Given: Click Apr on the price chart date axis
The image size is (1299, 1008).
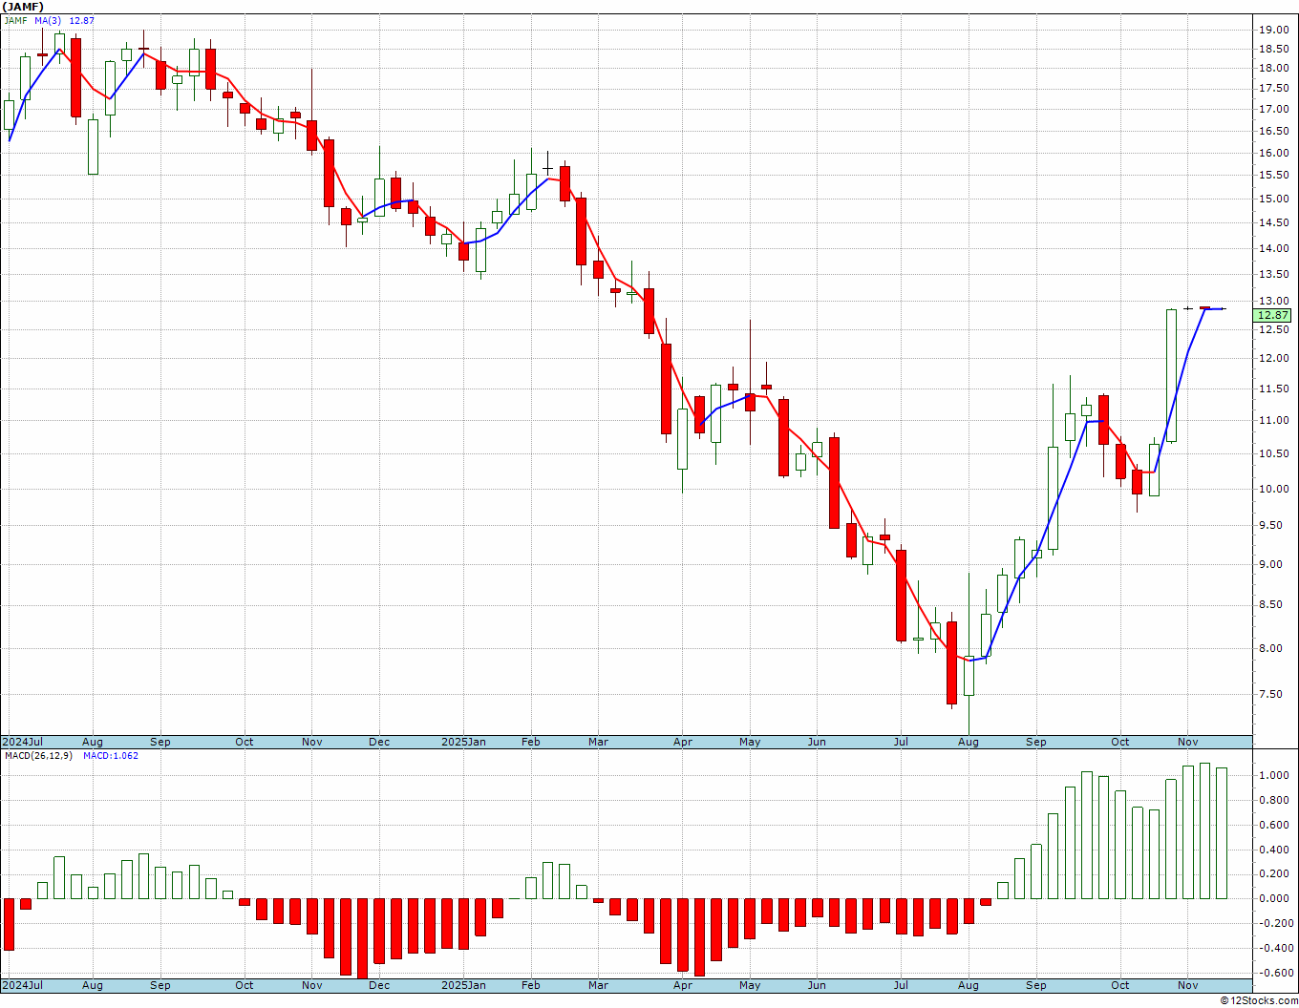Looking at the screenshot, I should [682, 742].
